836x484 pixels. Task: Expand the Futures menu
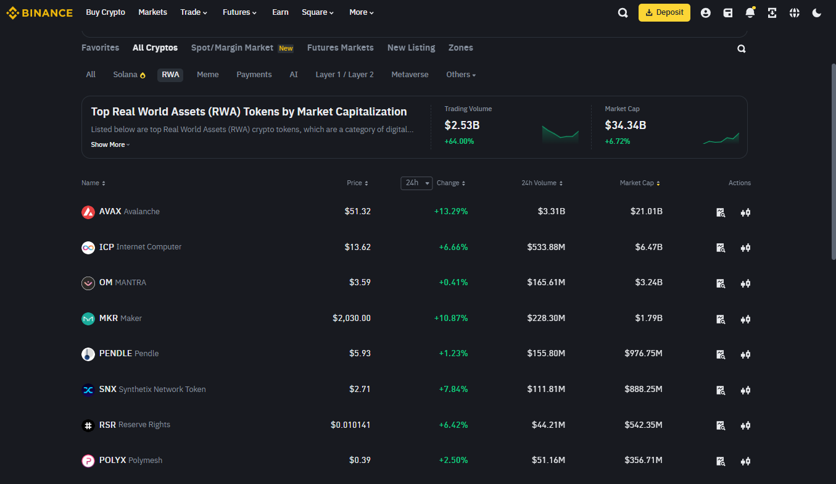coord(239,12)
